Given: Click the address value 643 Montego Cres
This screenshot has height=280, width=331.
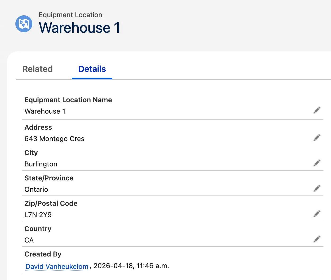Looking at the screenshot, I should tap(55, 139).
